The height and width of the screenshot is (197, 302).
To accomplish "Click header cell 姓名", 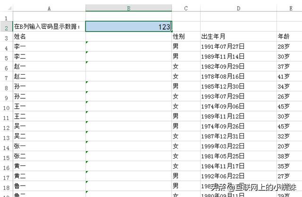I will pyautogui.click(x=49, y=37).
